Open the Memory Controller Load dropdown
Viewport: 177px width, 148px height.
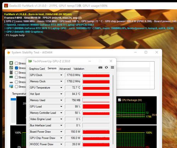61,113
